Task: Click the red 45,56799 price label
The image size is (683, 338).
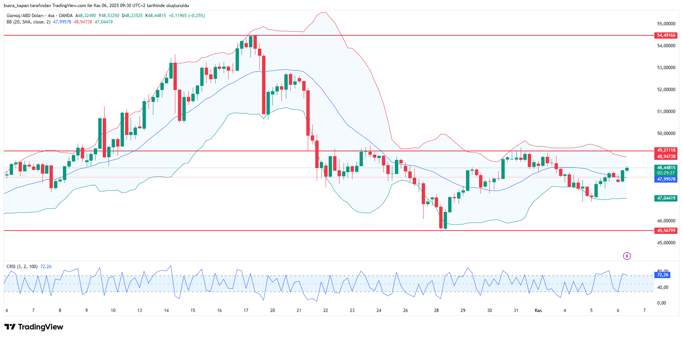Action: coord(666,231)
